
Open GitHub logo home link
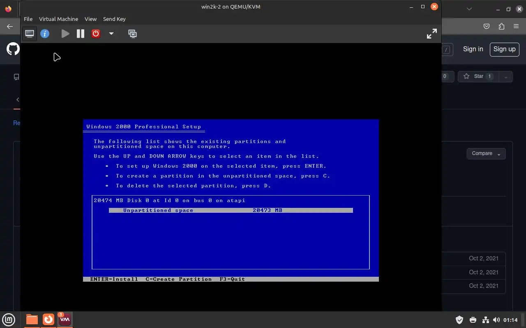[13, 49]
